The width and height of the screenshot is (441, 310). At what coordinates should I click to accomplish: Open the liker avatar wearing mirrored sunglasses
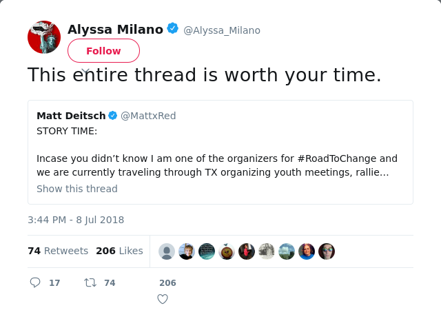click(x=327, y=251)
